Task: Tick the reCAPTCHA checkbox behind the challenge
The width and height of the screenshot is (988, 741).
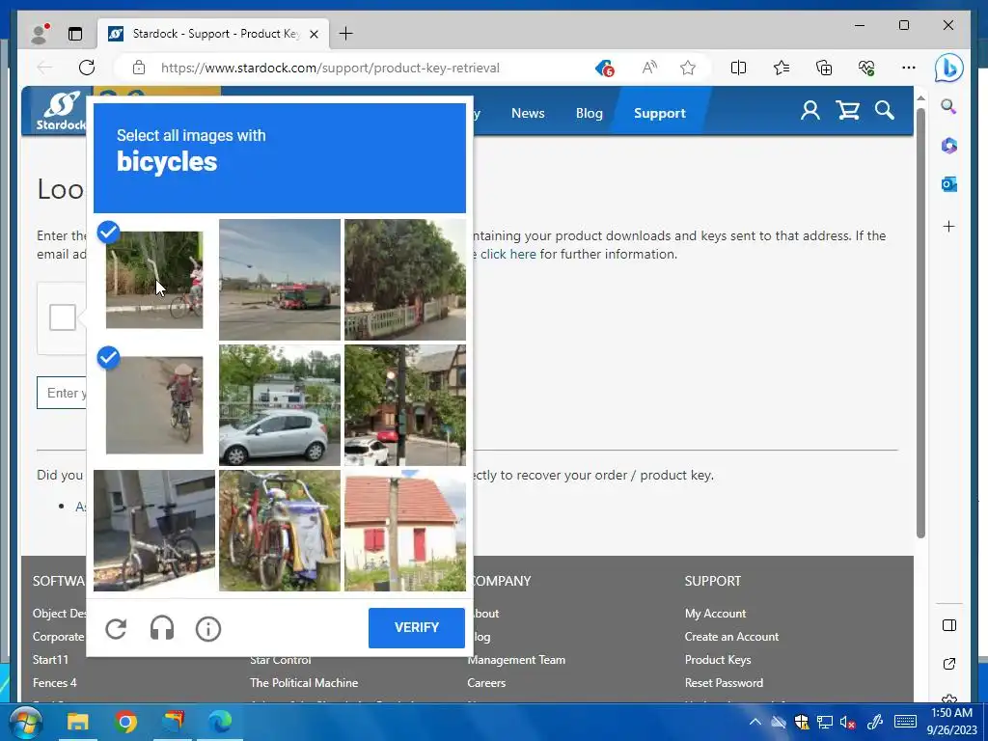Action: pyautogui.click(x=63, y=317)
